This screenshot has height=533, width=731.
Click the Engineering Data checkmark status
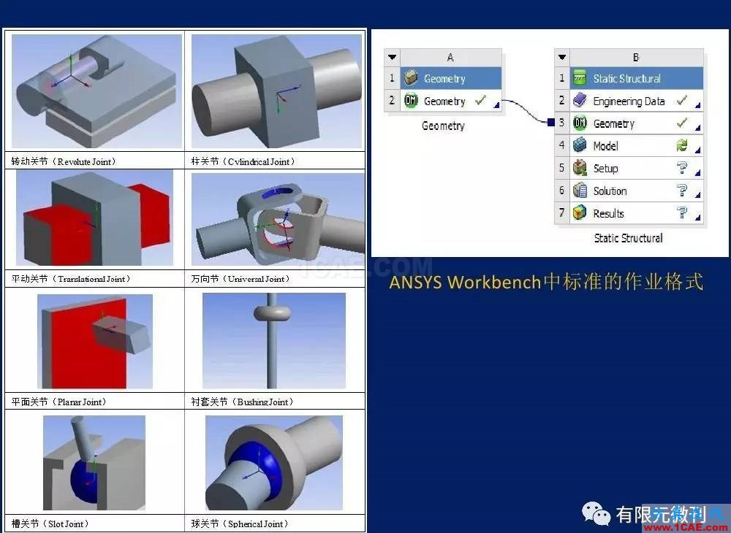tap(681, 100)
